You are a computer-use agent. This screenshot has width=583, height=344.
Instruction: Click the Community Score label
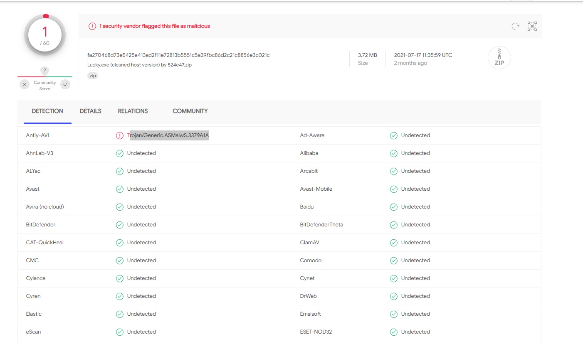tap(45, 86)
